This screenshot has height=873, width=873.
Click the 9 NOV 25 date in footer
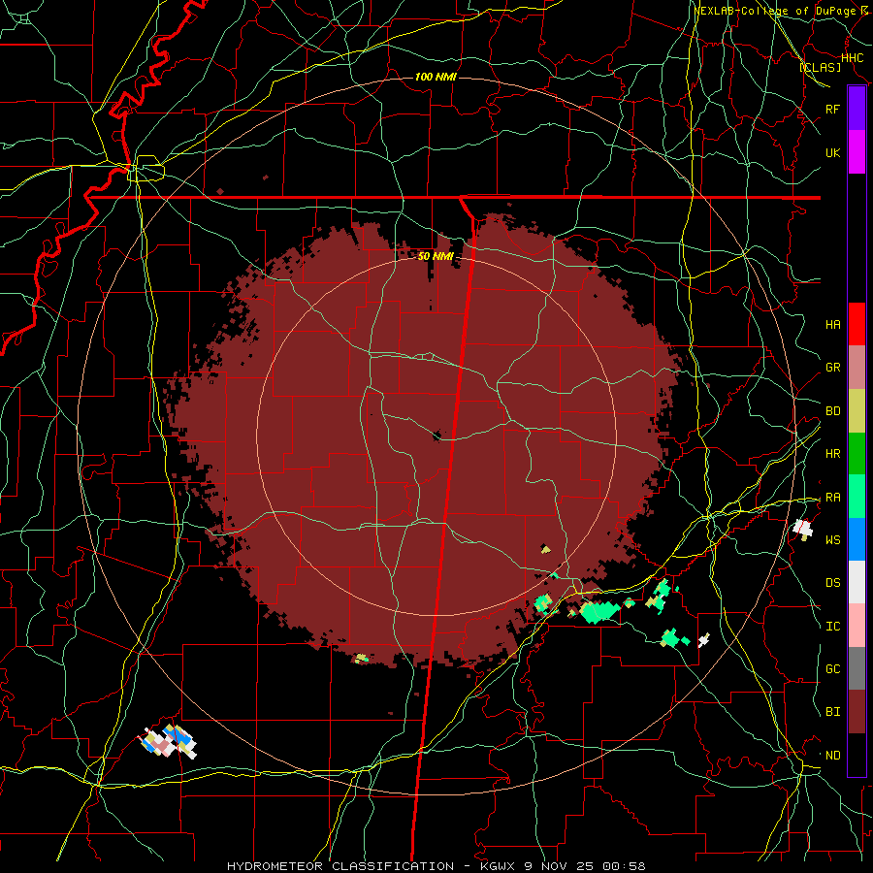click(x=559, y=866)
